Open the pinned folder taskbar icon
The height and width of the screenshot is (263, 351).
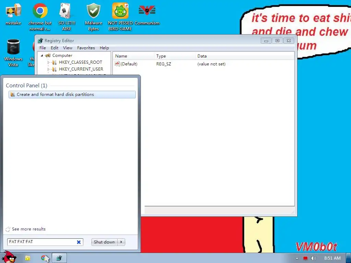[x=27, y=258]
